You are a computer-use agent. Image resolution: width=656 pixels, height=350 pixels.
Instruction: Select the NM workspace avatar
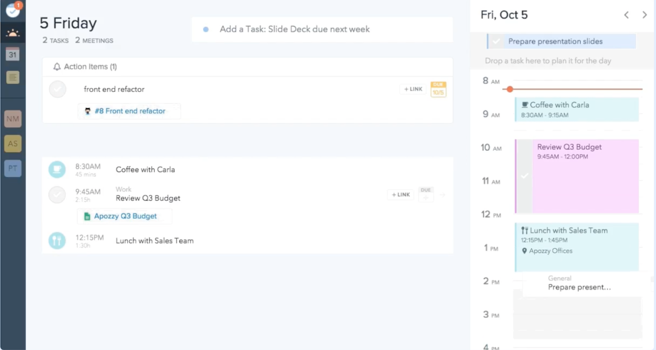(x=13, y=119)
